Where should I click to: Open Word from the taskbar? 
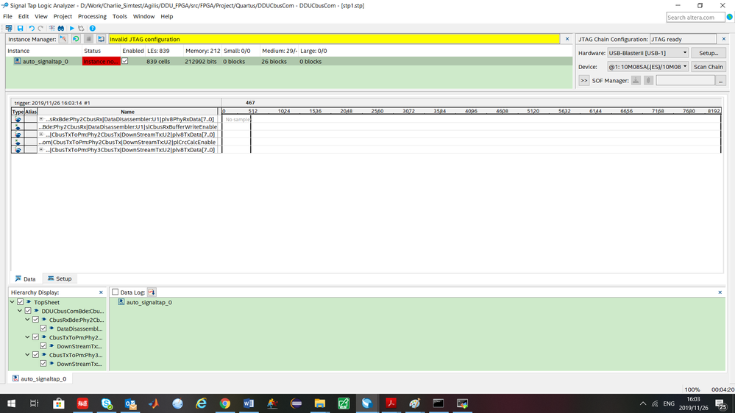click(x=249, y=403)
